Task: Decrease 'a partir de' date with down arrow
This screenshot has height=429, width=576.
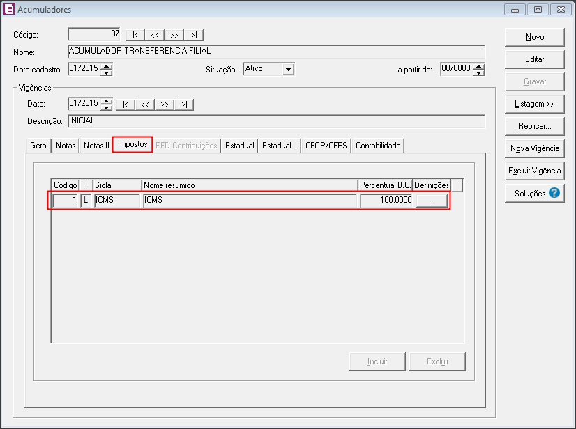Action: pyautogui.click(x=478, y=72)
